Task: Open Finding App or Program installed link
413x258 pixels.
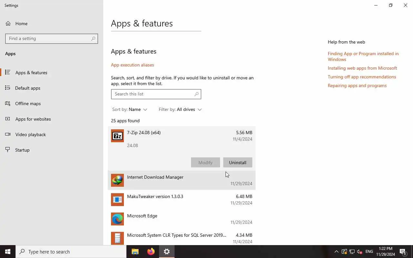Action: 363,56
